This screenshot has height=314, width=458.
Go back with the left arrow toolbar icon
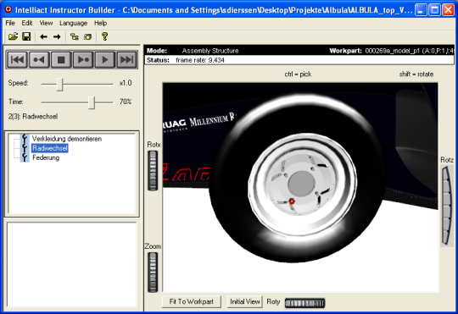pos(43,36)
